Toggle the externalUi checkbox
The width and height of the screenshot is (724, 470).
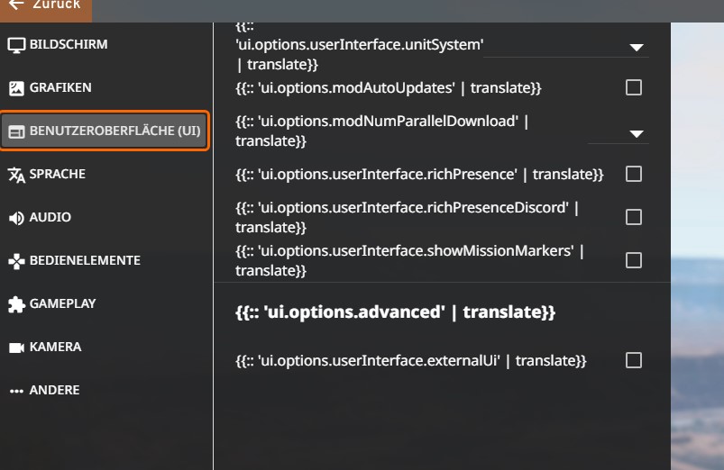pyautogui.click(x=634, y=360)
